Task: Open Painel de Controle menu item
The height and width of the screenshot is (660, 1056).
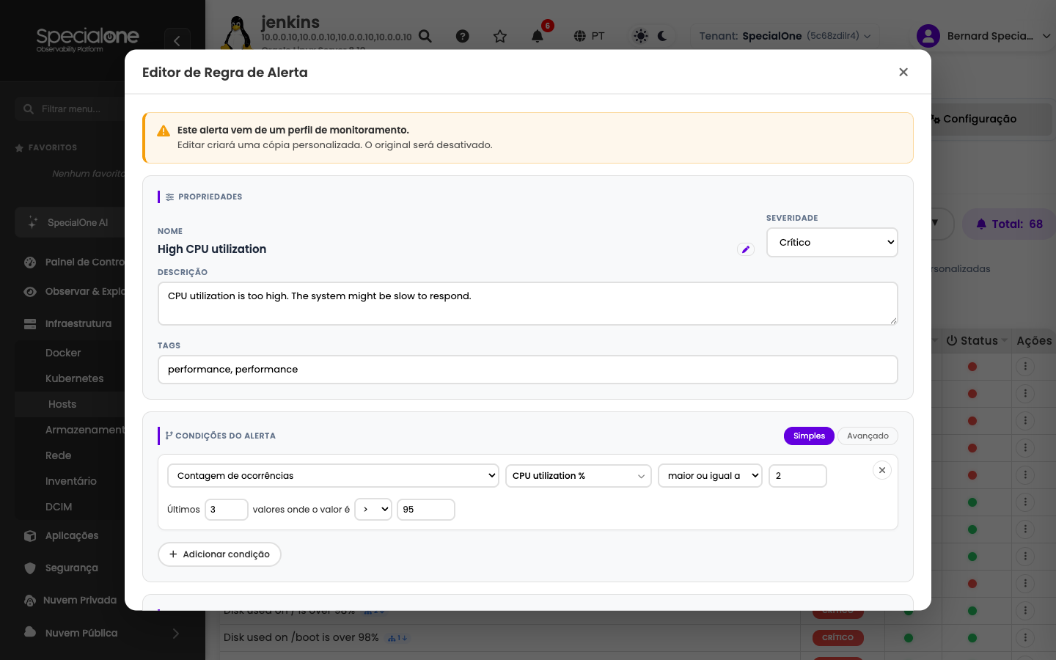Action: coord(73,262)
